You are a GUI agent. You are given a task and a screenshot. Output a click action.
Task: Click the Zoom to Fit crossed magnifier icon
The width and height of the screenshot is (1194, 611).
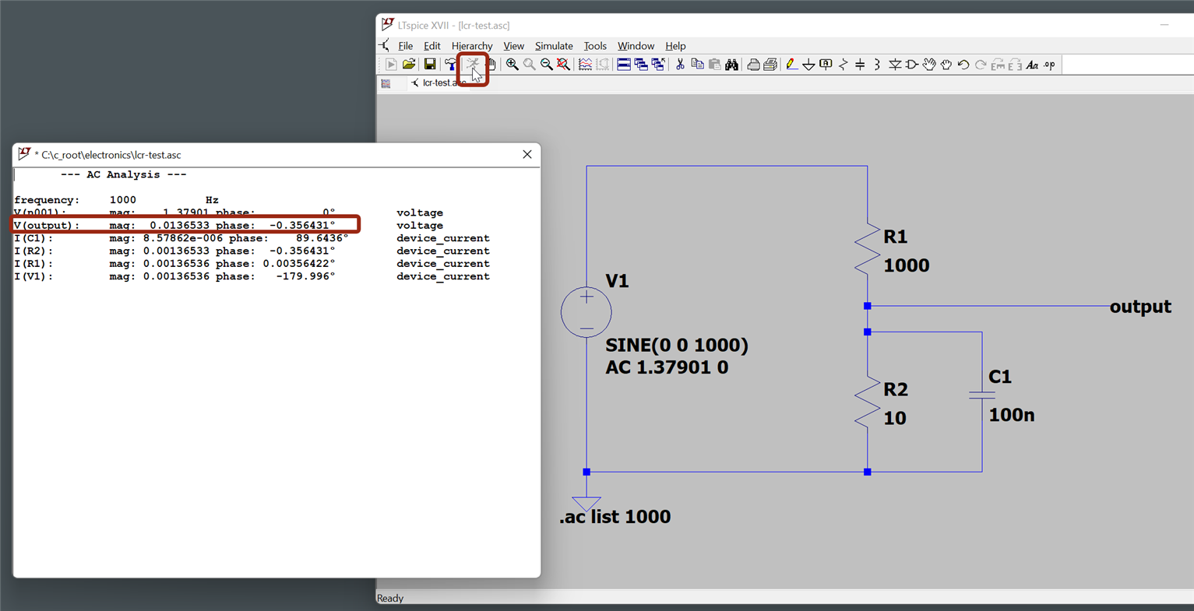click(563, 65)
